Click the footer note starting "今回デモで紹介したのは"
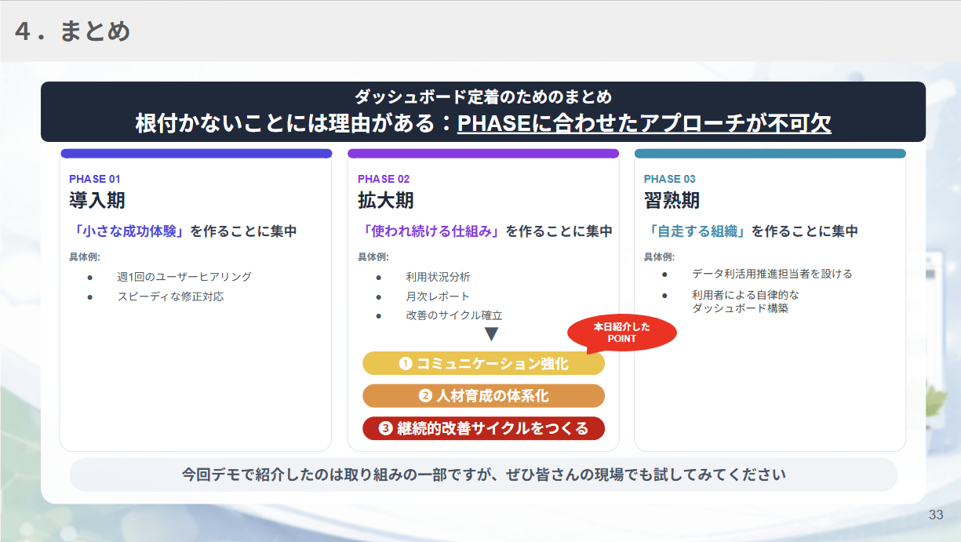The width and height of the screenshot is (961, 542). [483, 475]
